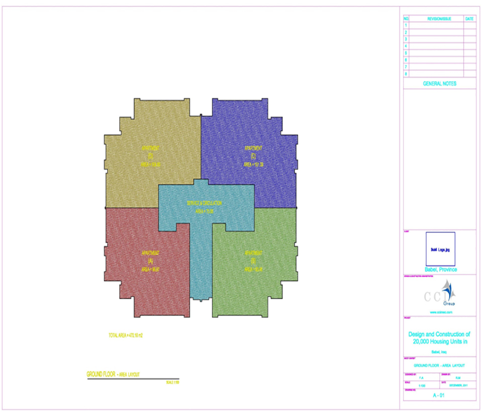Click the CCI Group logo
Viewport: 482px width, 412px height.
pos(440,296)
